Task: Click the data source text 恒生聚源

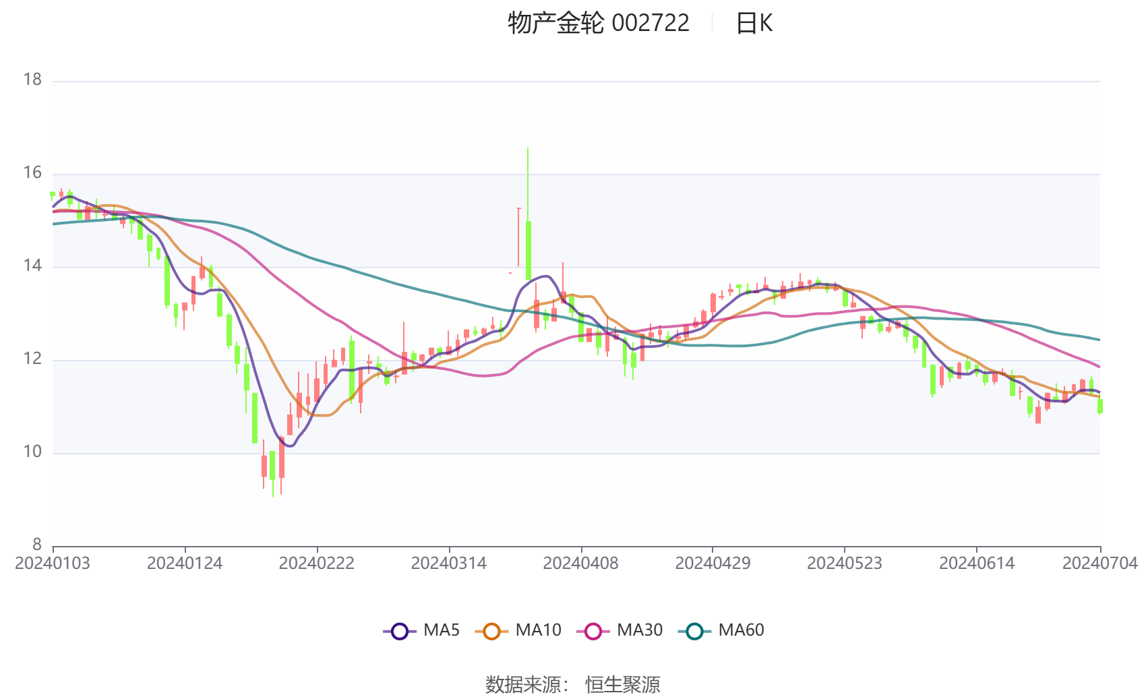Action: click(x=623, y=685)
